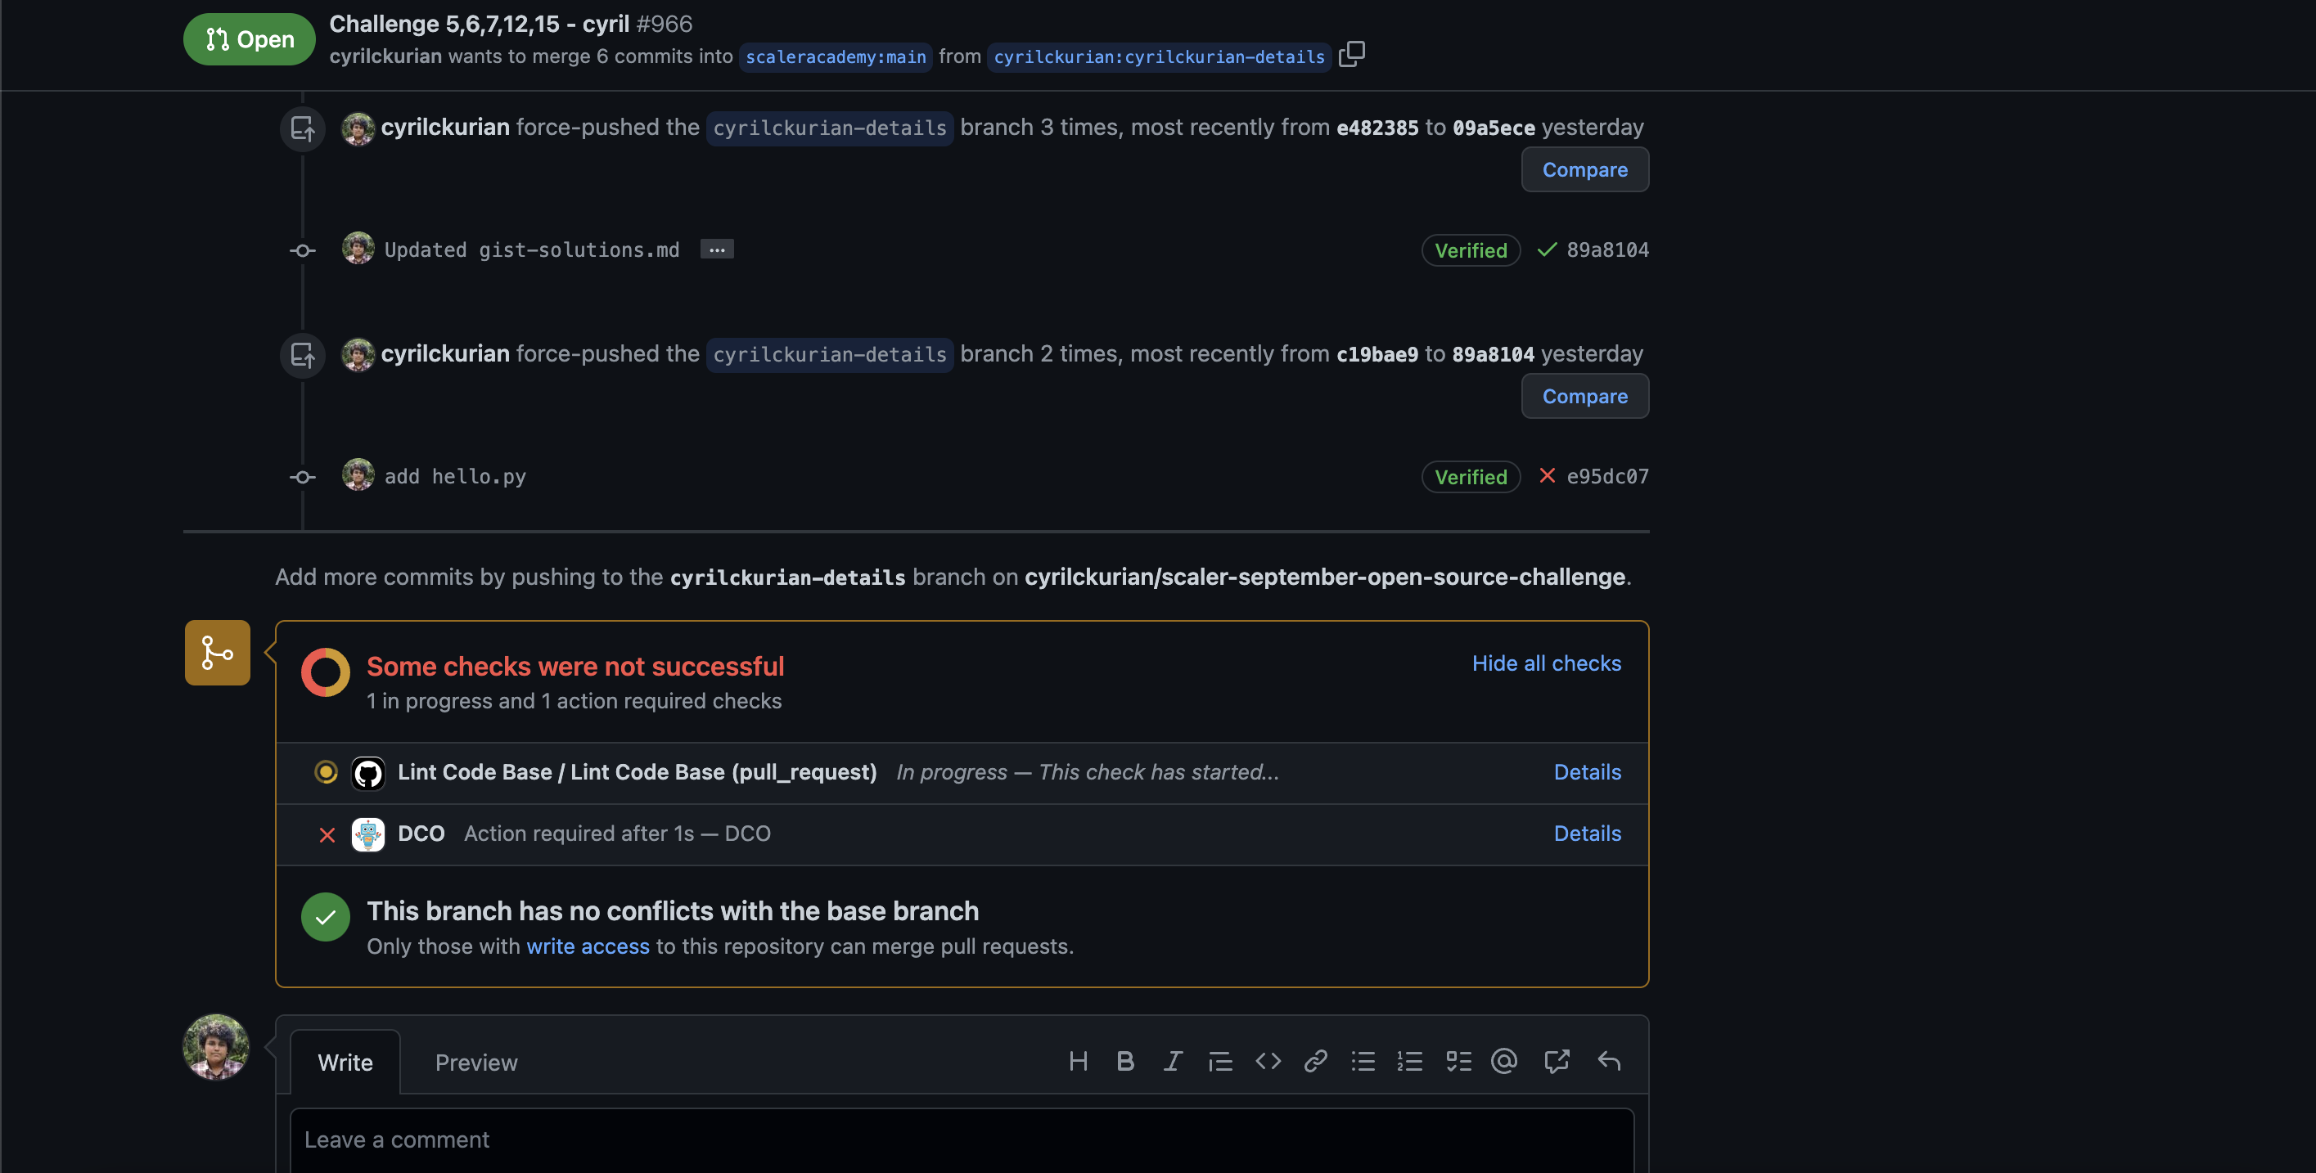This screenshot has height=1173, width=2316.
Task: Add a numbered list from the toolbar
Action: coord(1410,1061)
